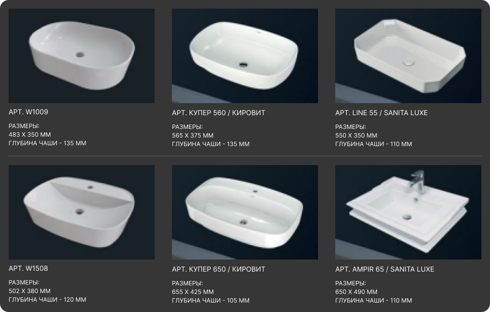This screenshot has height=312, width=490.
Task: Click the АРТ. W1009 title
Action: (28, 112)
